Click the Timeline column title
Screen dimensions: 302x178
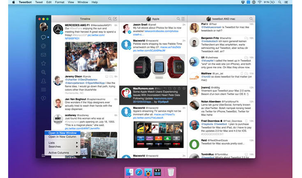[x=85, y=19]
